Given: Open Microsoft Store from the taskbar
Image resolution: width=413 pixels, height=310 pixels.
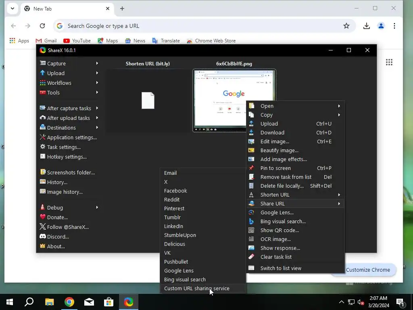Looking at the screenshot, I should [x=108, y=302].
